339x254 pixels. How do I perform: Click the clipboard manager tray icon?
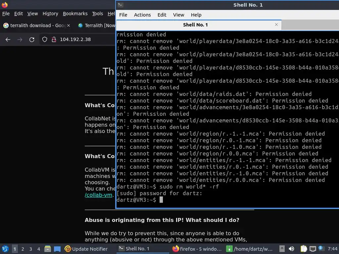[x=304, y=249]
